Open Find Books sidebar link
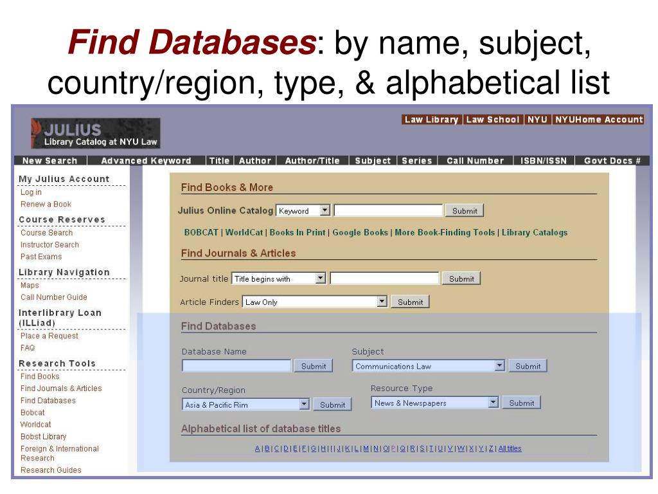The width and height of the screenshot is (658, 494). click(x=40, y=376)
